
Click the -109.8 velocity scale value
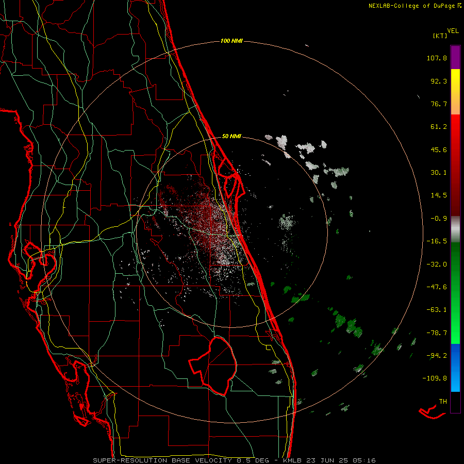(435, 378)
